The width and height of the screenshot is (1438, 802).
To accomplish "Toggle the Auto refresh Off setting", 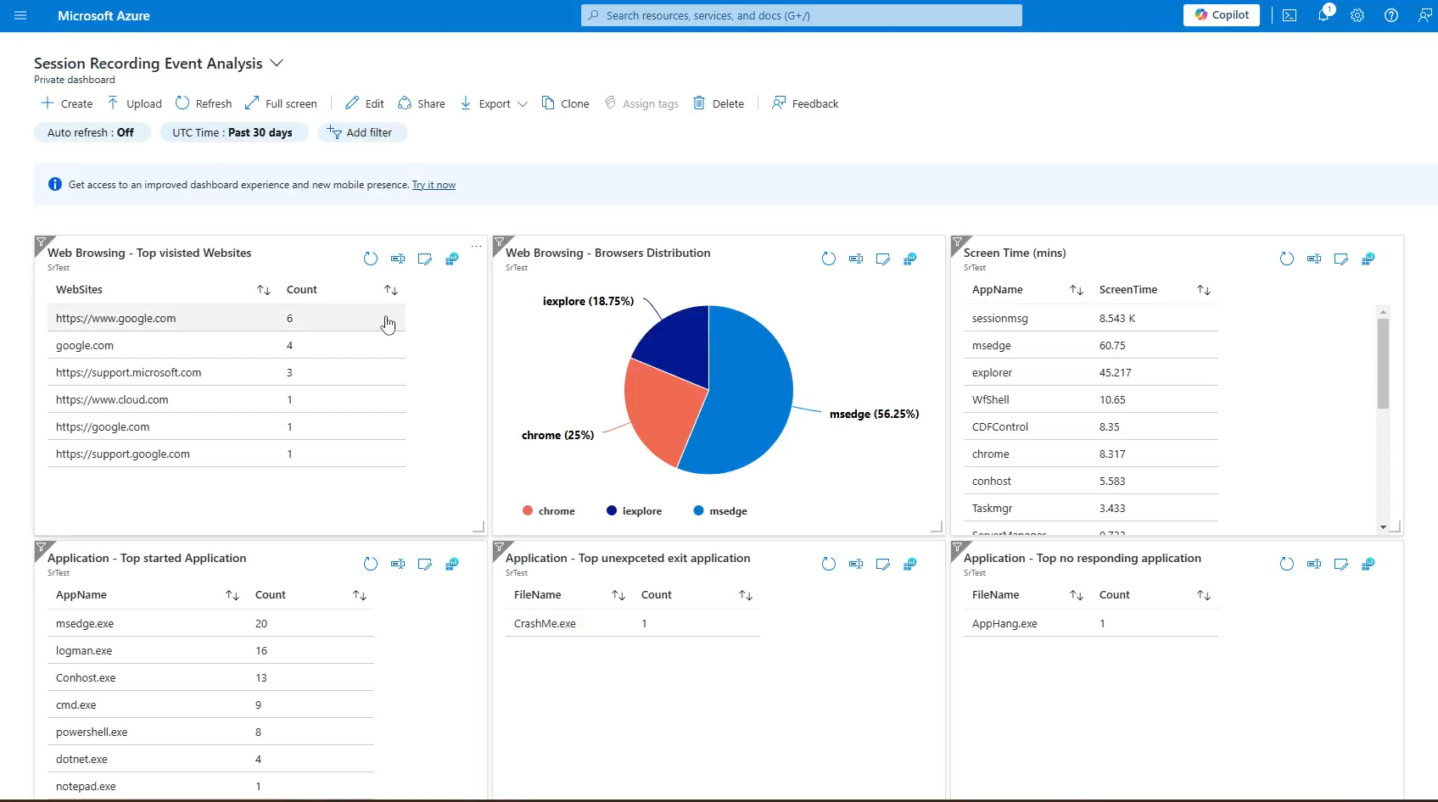I will 92,132.
